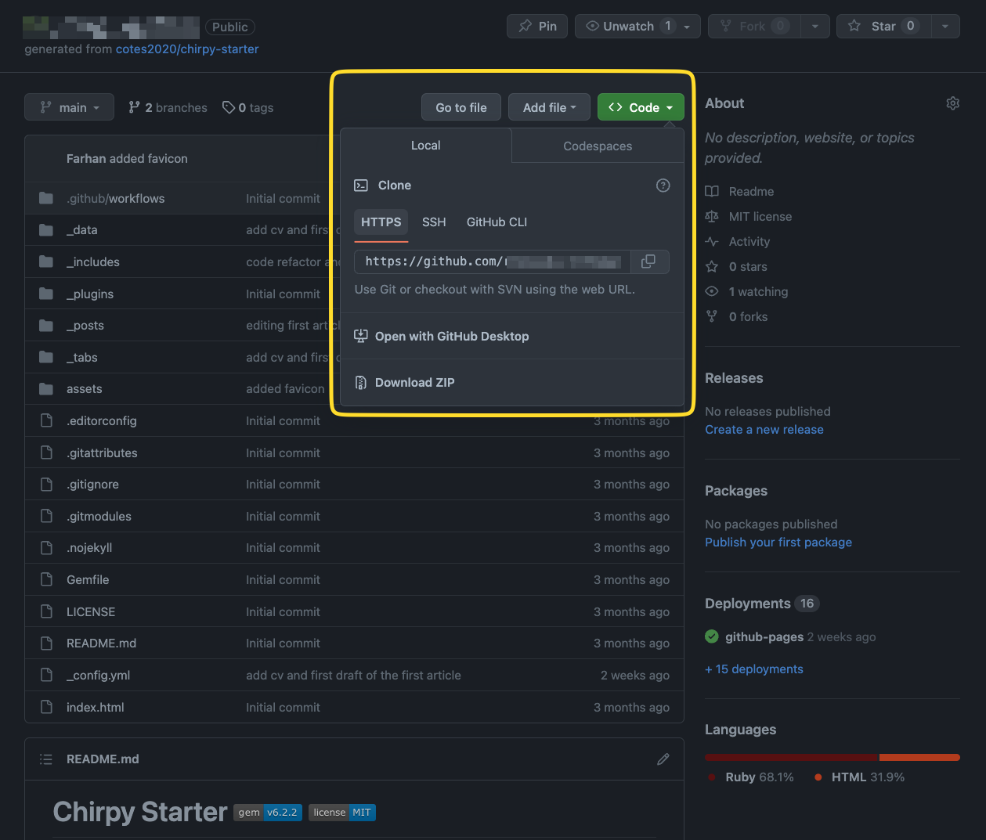Click the Clone help question mark icon
The height and width of the screenshot is (840, 986).
(x=663, y=186)
